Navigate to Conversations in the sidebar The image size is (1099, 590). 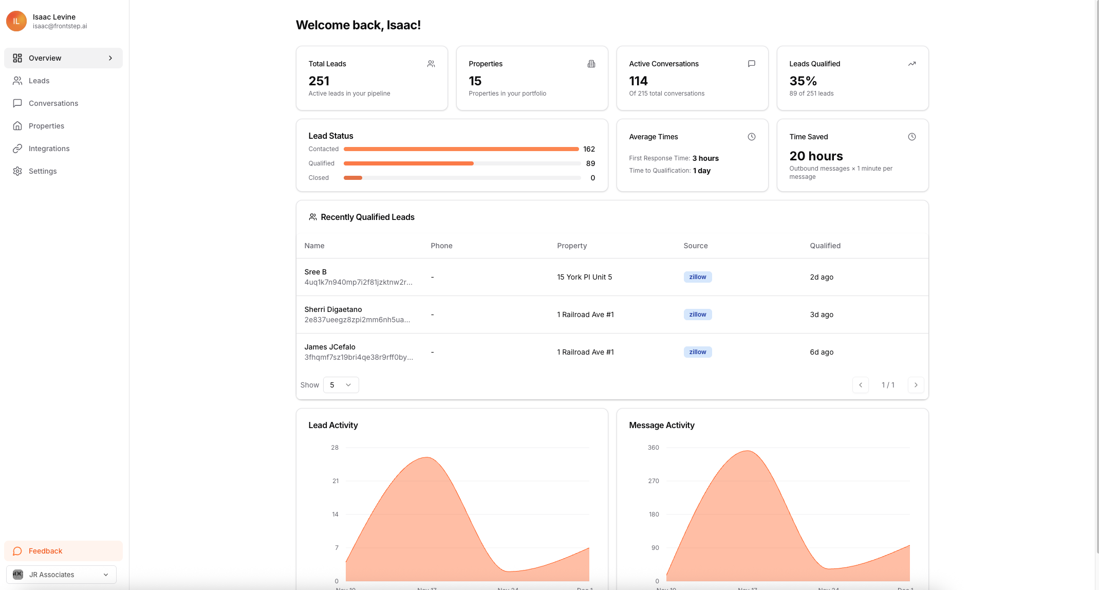point(53,103)
